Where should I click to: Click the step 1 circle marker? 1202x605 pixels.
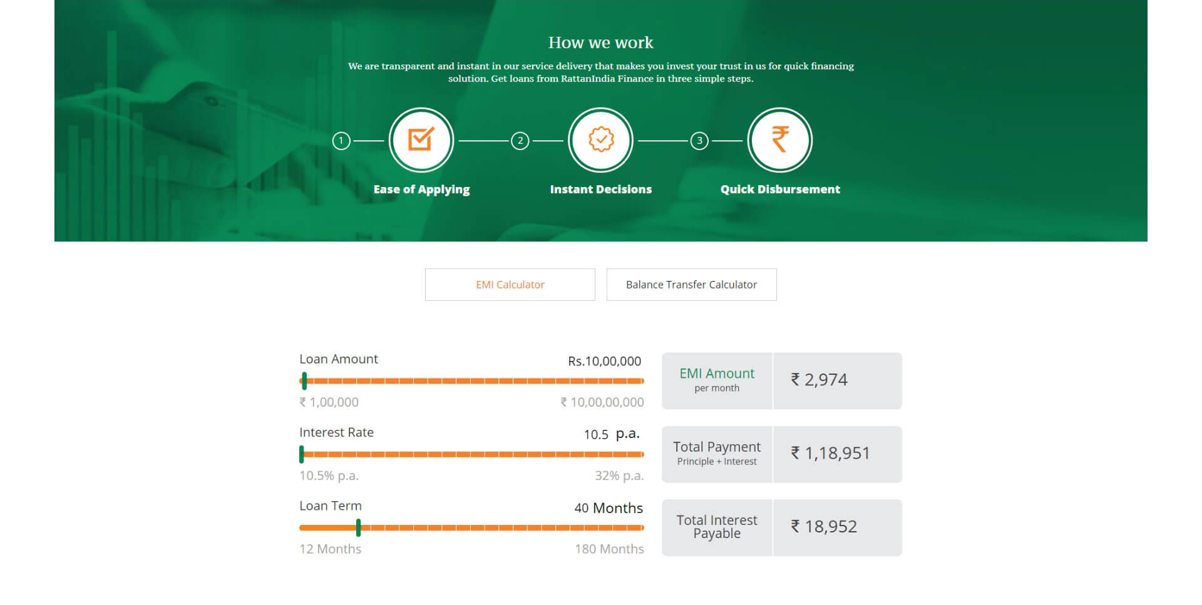pos(341,141)
